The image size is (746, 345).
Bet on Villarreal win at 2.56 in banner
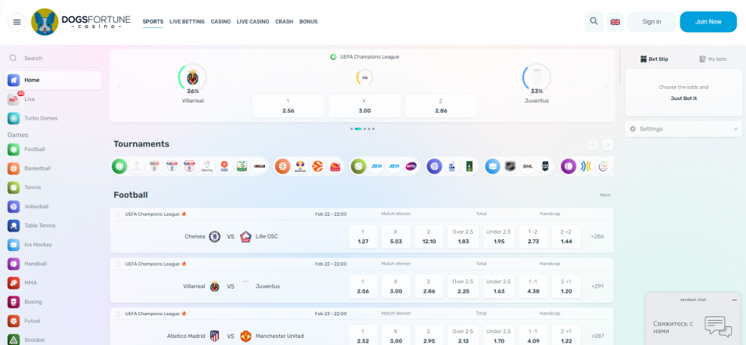288,106
